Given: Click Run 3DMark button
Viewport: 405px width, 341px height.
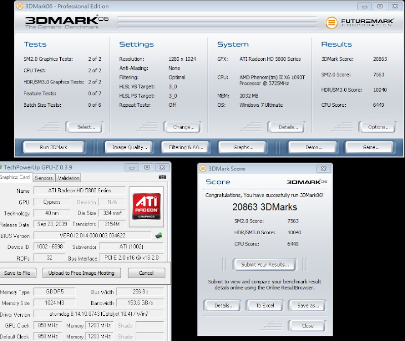Looking at the screenshot, I should (54, 147).
